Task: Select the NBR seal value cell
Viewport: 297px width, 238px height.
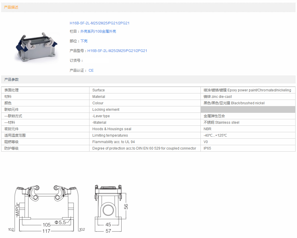Action: click(207, 129)
